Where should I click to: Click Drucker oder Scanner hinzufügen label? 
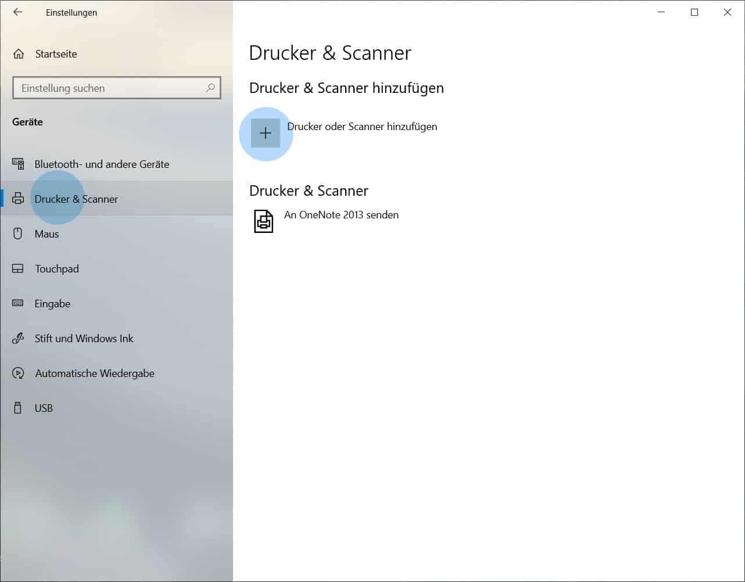(x=362, y=127)
